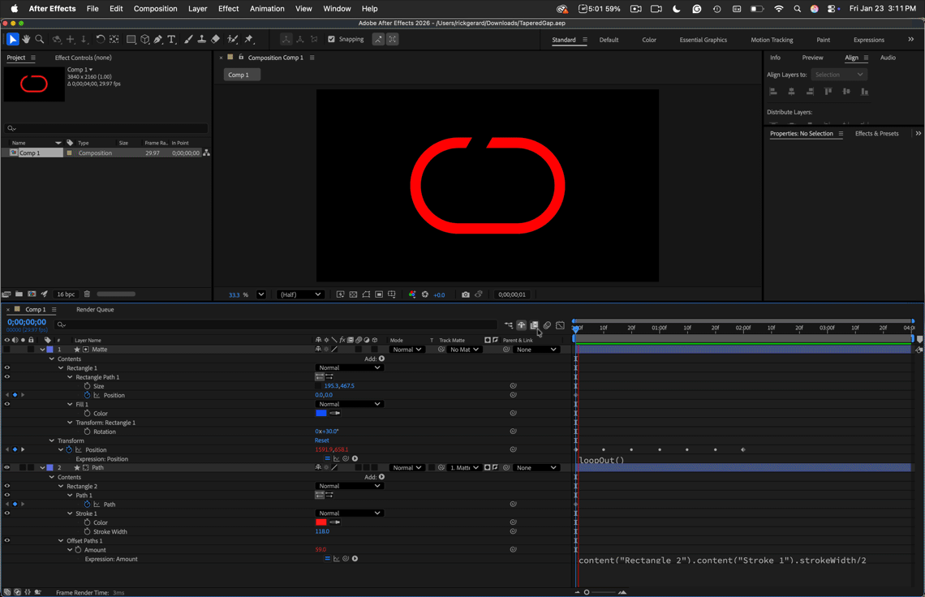Switch to the Render Queue tab
Screen dimensions: 925x597
95,309
